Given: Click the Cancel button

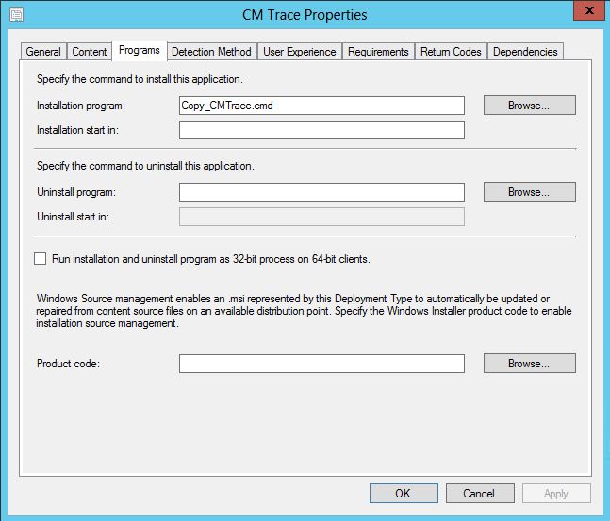Looking at the screenshot, I should tap(480, 494).
